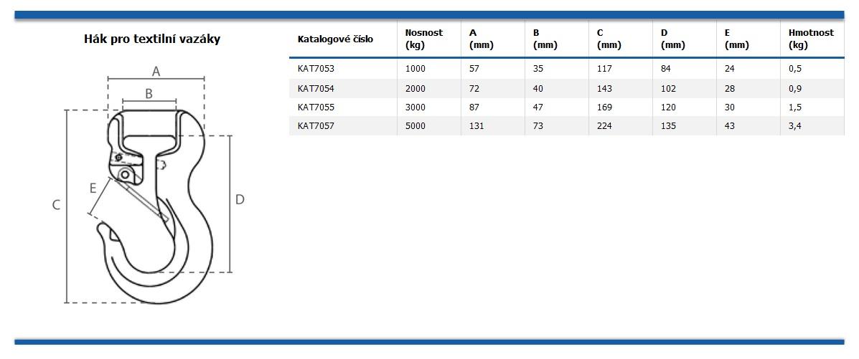This screenshot has width=859, height=359.
Task: Click dimension label E near the latch
Action: (93, 188)
